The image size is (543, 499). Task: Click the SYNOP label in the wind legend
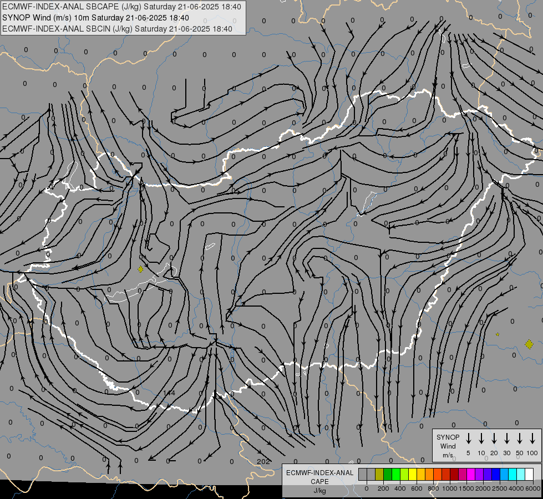pos(448,437)
